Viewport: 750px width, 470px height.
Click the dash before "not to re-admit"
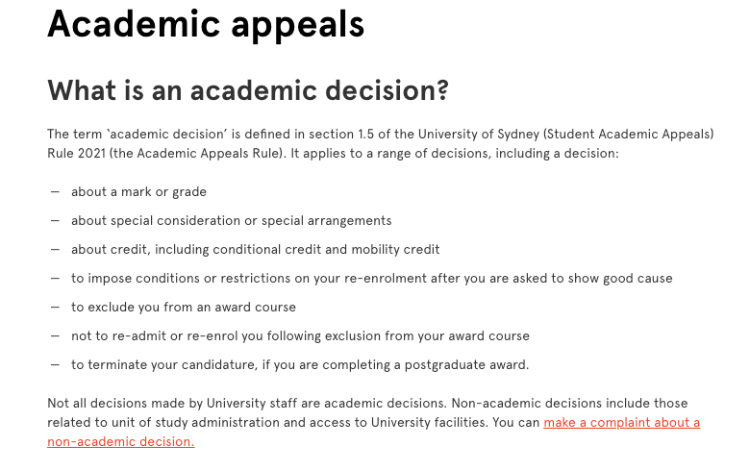(x=55, y=336)
